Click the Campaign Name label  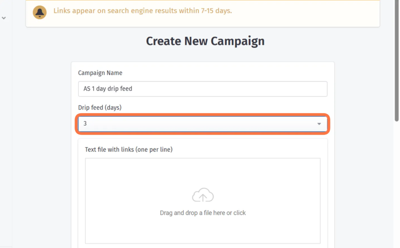click(100, 73)
